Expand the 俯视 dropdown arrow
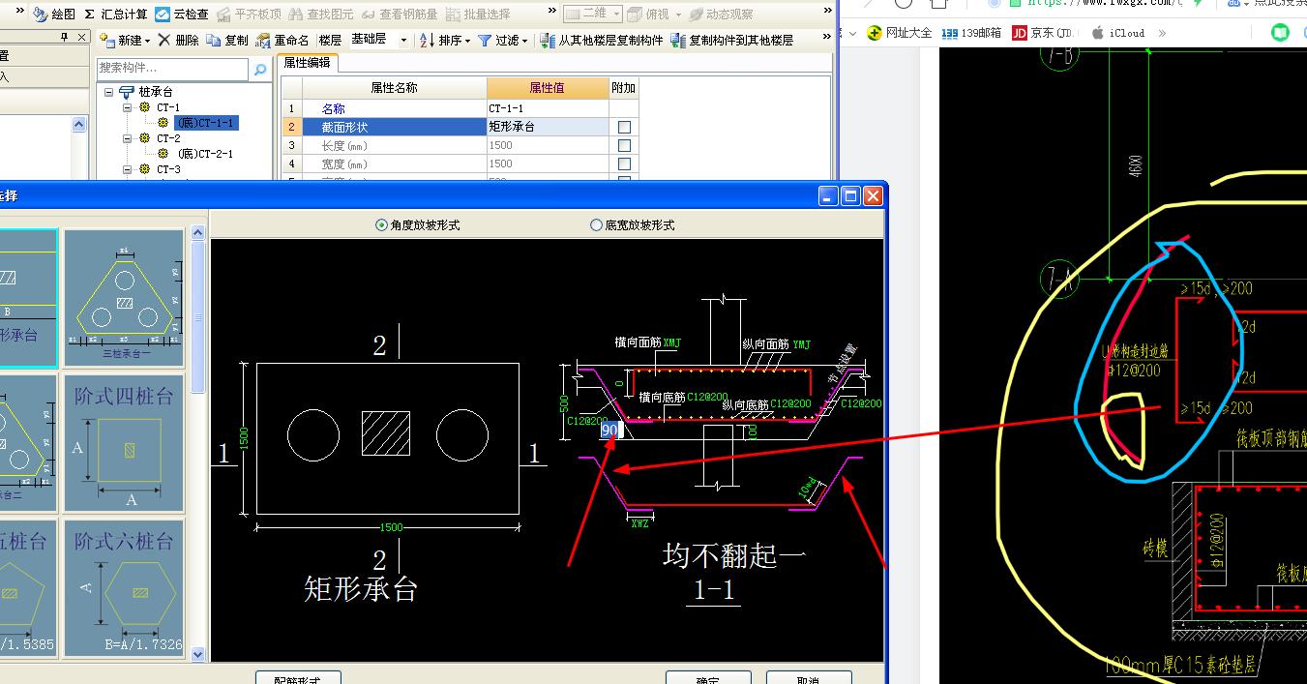This screenshot has width=1307, height=684. 678,15
